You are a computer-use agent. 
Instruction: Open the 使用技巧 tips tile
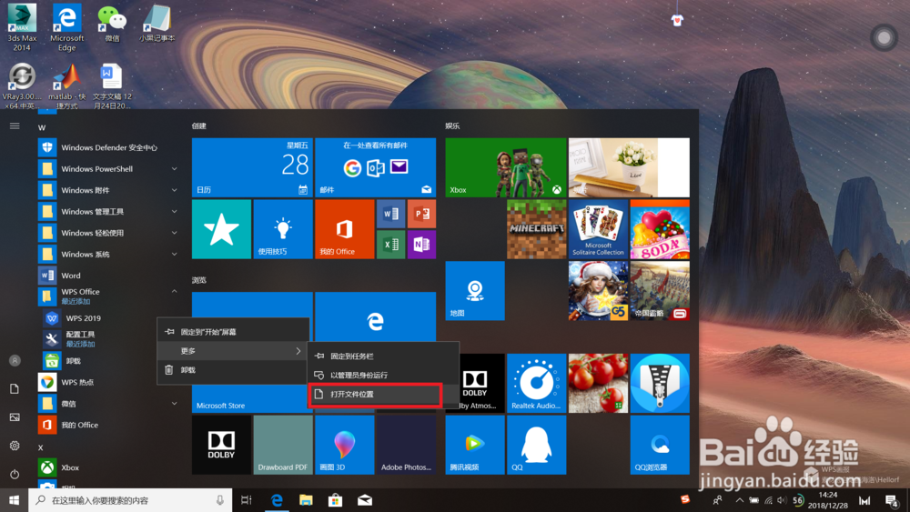(x=283, y=229)
